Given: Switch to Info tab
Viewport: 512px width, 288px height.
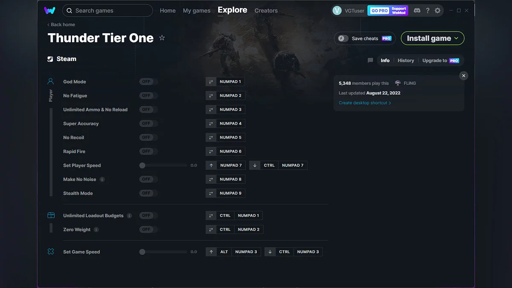Looking at the screenshot, I should 385,61.
